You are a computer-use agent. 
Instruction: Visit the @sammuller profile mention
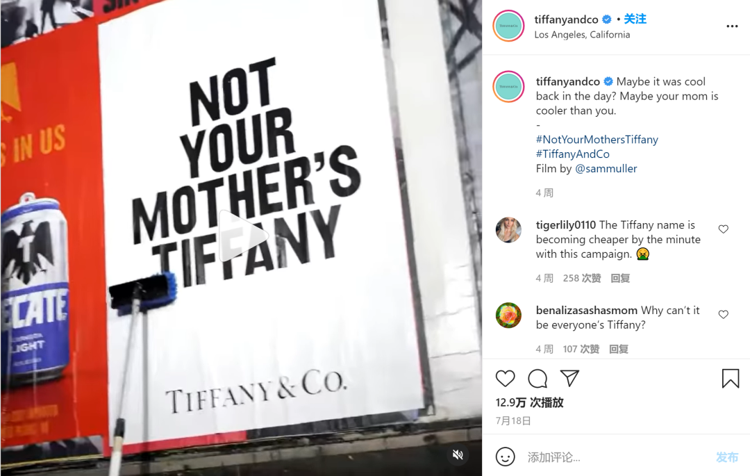(x=606, y=168)
